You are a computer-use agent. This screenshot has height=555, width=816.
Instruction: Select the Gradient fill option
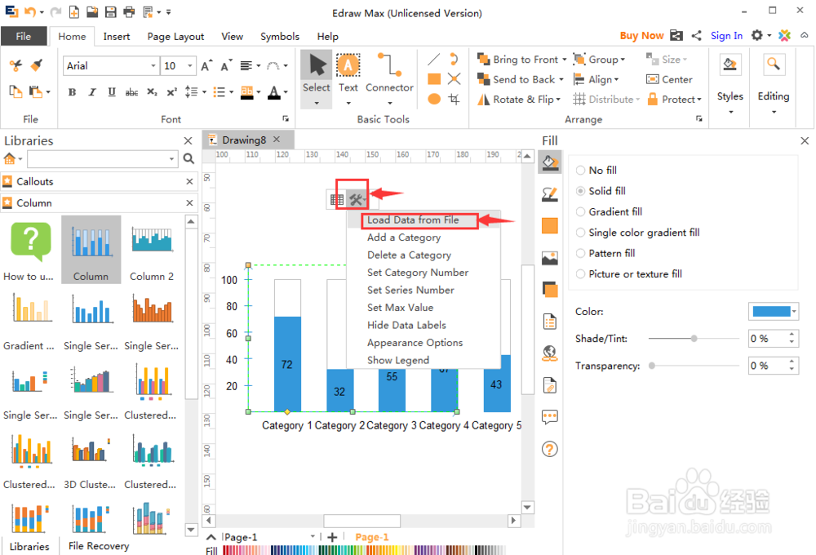click(609, 212)
